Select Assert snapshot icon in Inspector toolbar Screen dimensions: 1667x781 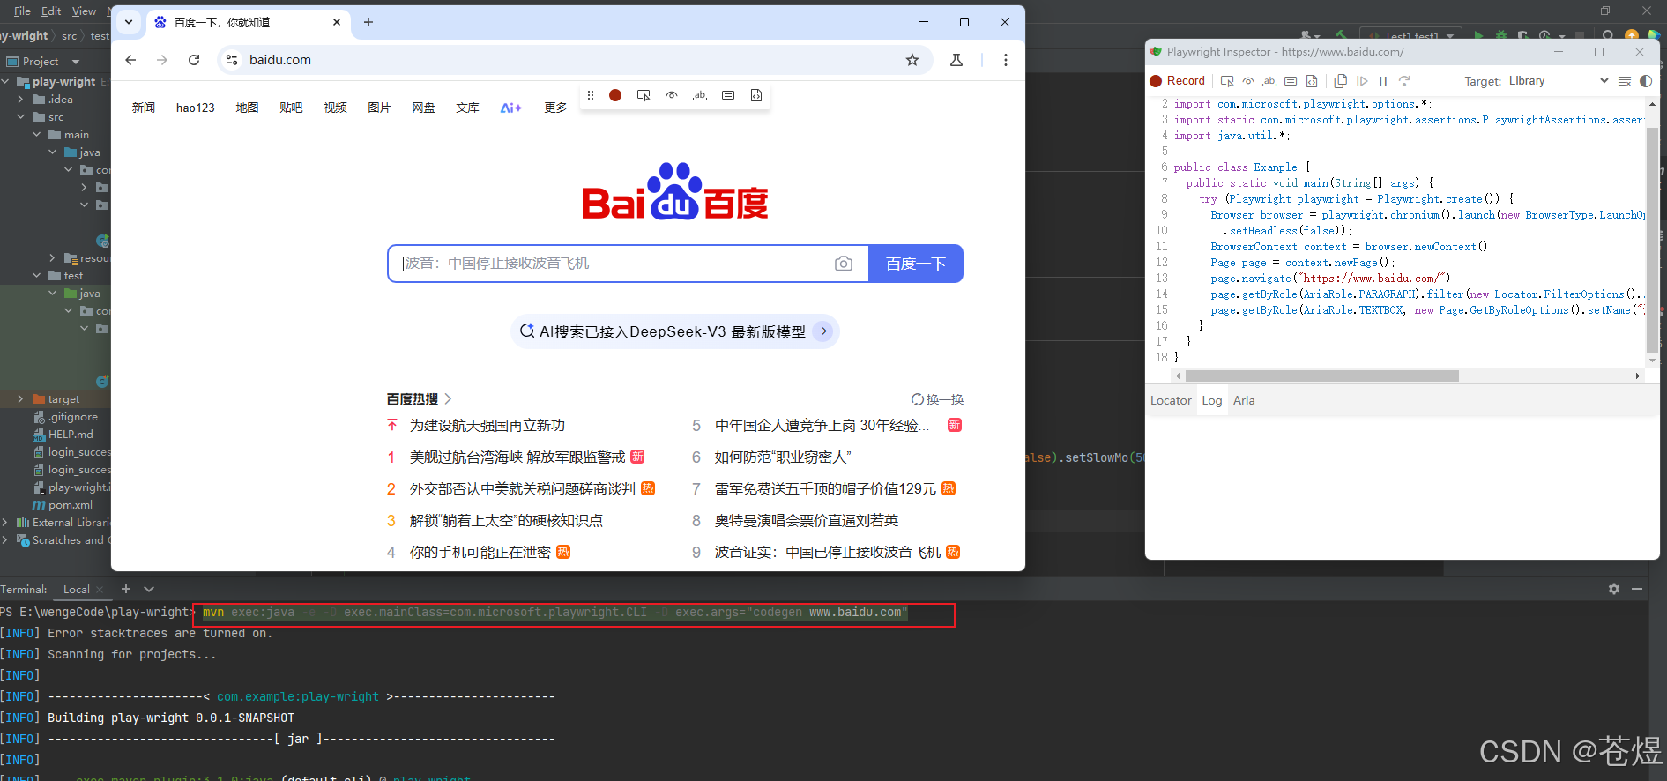(1312, 81)
